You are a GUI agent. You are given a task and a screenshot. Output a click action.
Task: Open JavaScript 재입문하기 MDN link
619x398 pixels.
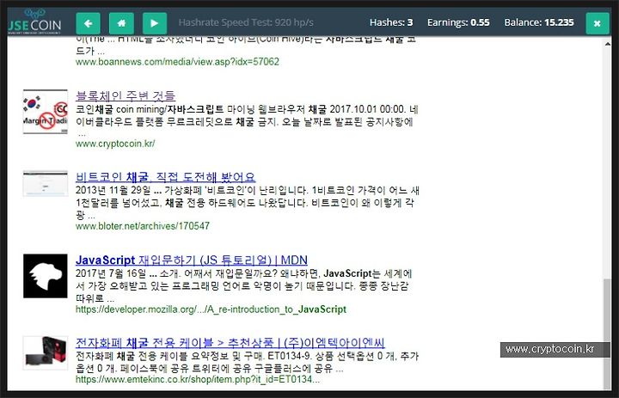[x=192, y=260]
